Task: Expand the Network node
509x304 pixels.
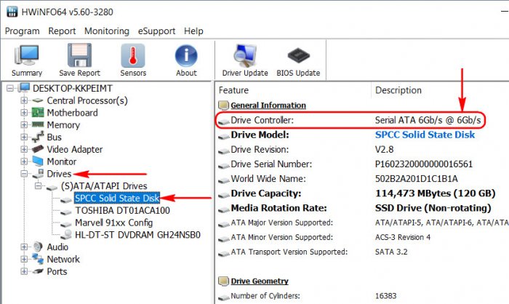Action: click(x=24, y=259)
